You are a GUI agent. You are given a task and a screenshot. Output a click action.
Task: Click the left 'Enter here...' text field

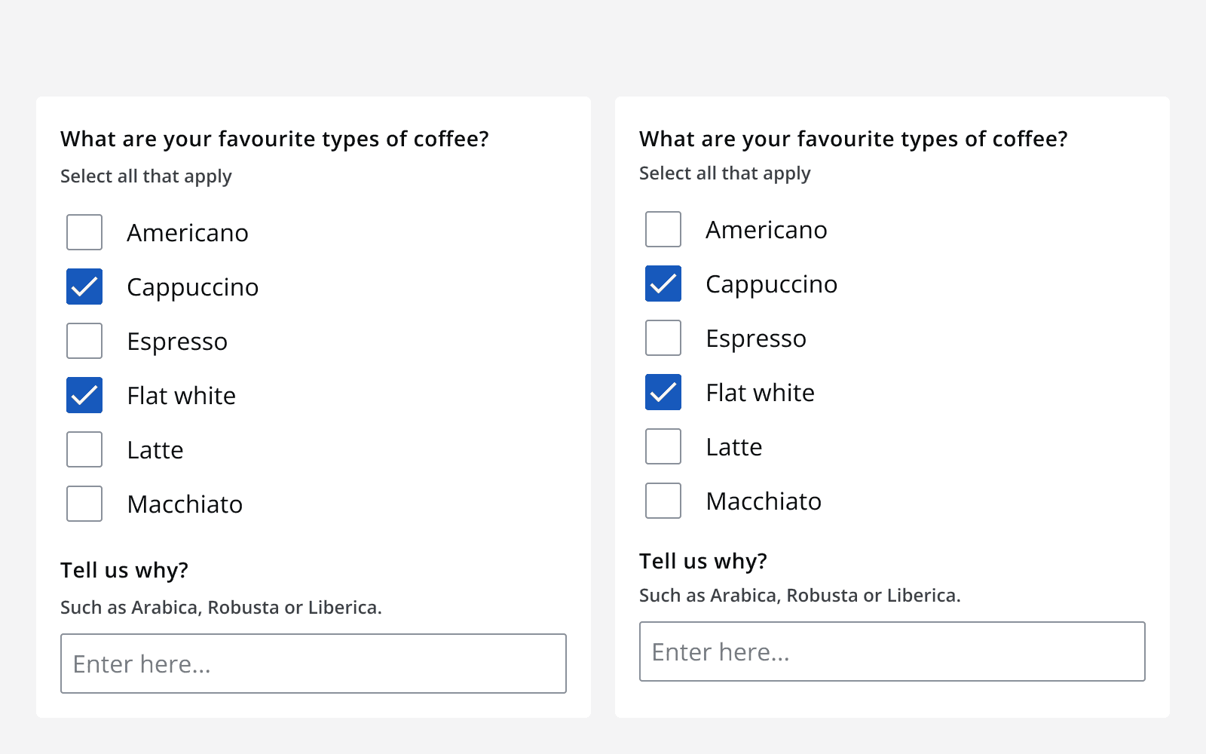click(313, 664)
